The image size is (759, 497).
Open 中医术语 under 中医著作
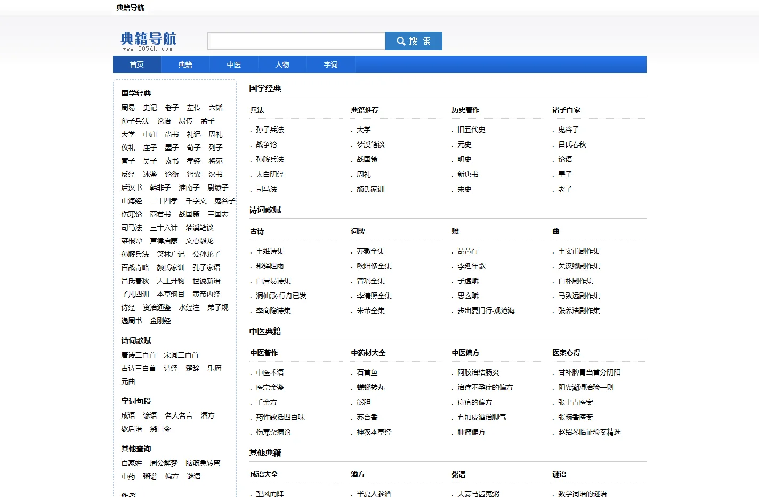[270, 372]
